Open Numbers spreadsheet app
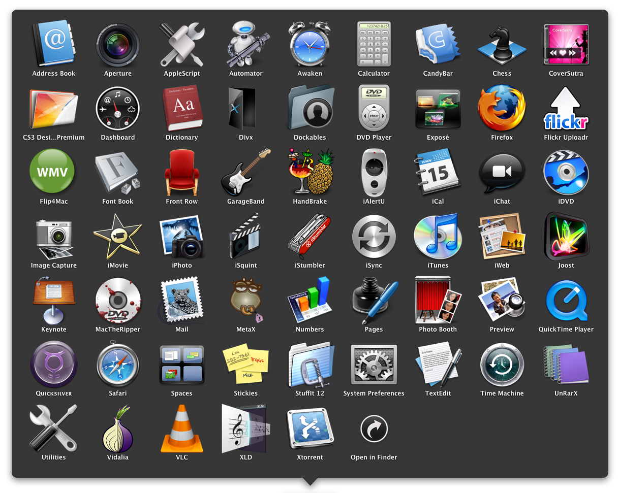Image resolution: width=619 pixels, height=493 pixels. 310,300
